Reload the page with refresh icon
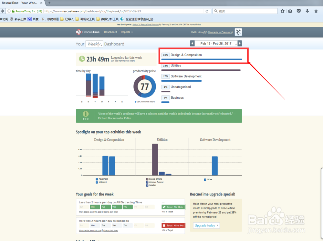Image resolution: width=323 pixels, height=241 pixels. (207, 11)
